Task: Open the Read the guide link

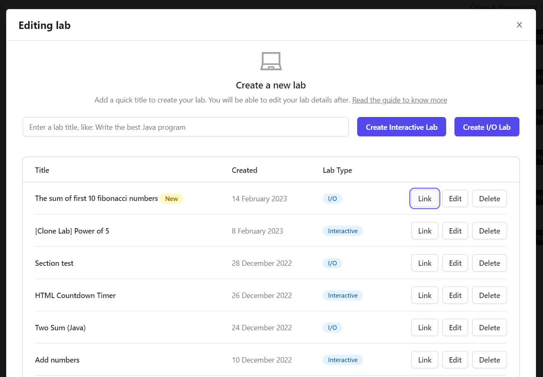Action: point(399,100)
